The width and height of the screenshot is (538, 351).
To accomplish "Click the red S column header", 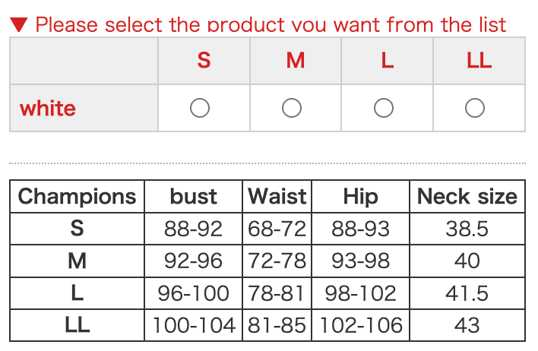I will 204,61.
